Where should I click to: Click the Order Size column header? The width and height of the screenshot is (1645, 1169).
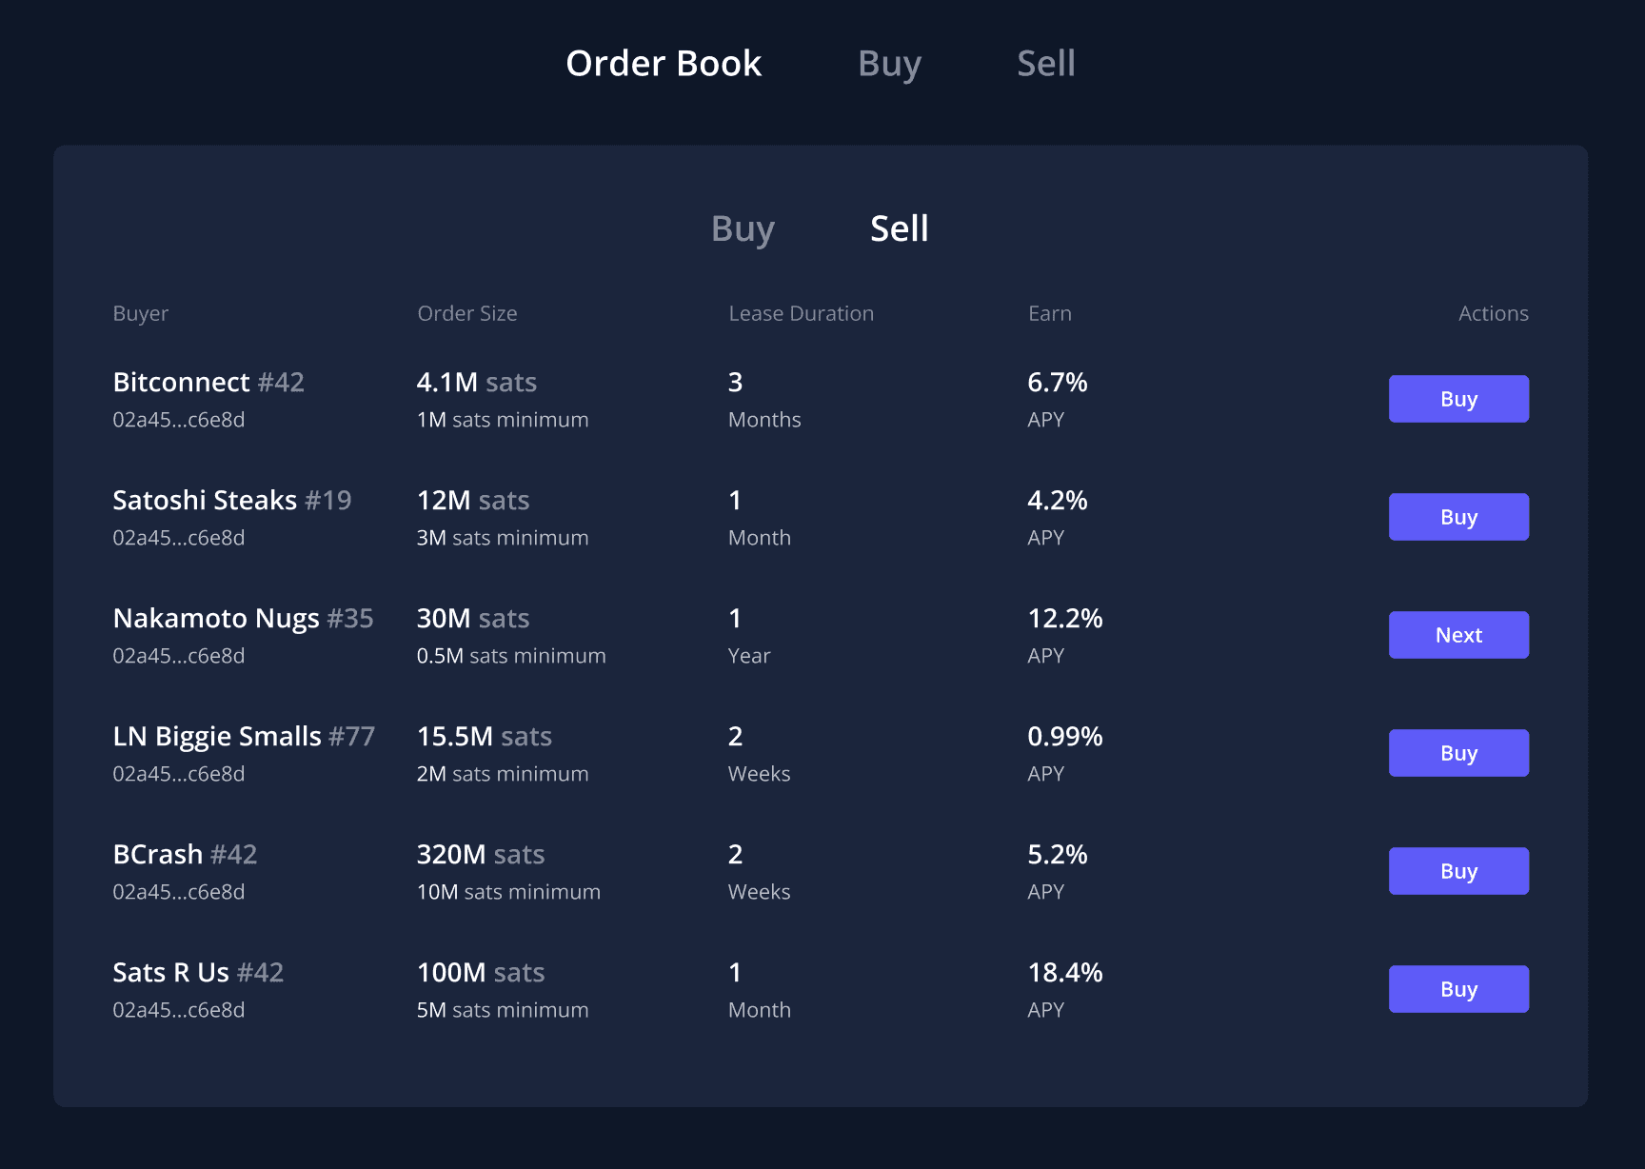tap(467, 313)
